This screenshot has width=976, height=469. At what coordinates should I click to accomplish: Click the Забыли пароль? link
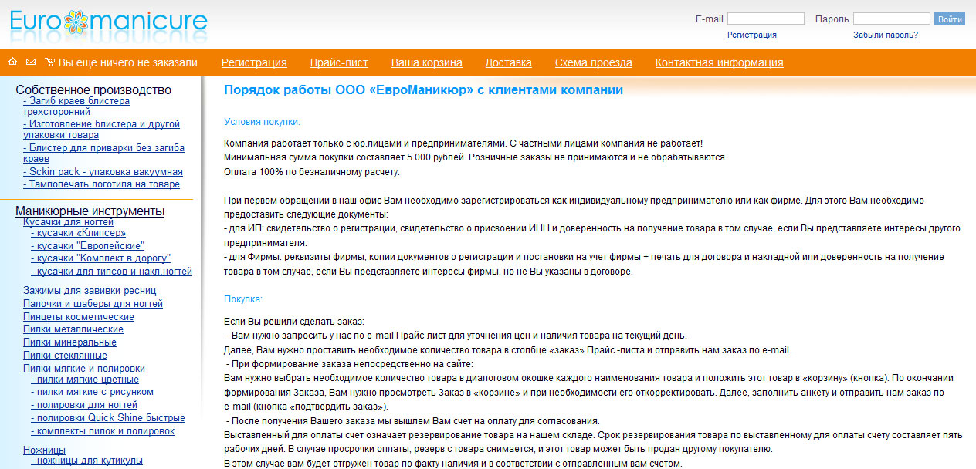coord(886,35)
